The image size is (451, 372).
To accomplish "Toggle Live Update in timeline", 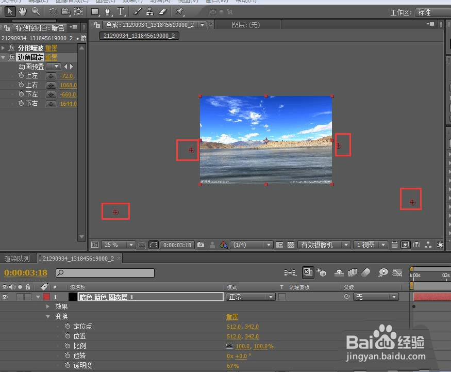I will 308,272.
